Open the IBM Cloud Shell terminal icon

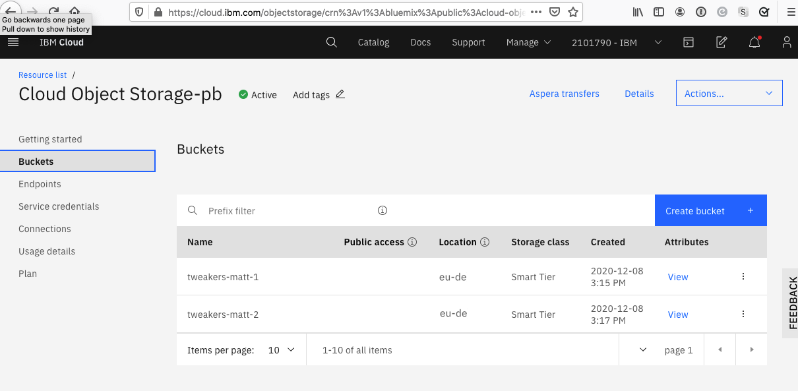point(688,42)
